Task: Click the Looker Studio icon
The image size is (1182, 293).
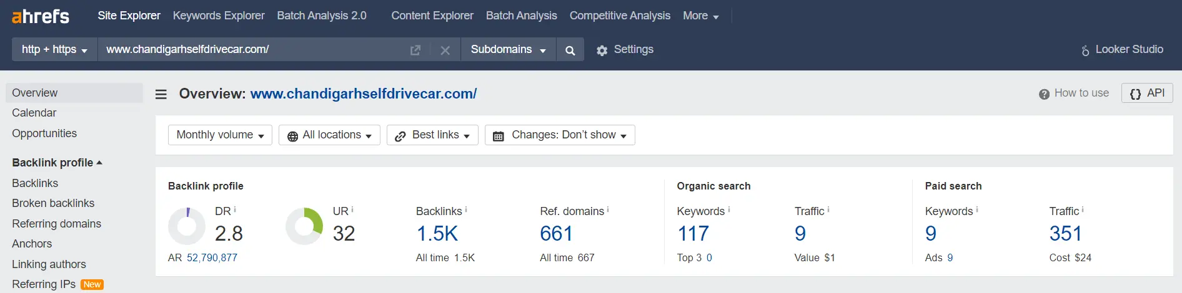Action: [x=1085, y=50]
